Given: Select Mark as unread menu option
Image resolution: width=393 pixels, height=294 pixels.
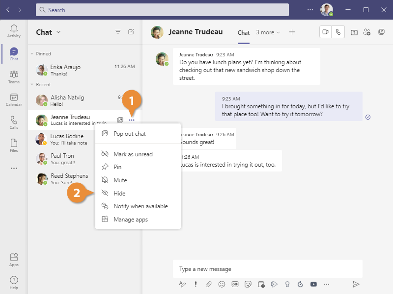Looking at the screenshot, I should [133, 154].
